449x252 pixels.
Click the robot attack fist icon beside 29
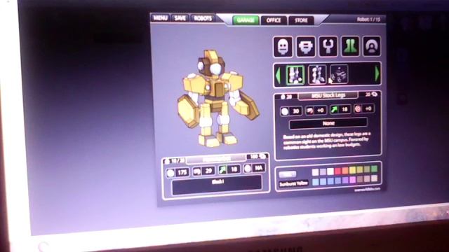pyautogui.click(x=196, y=171)
